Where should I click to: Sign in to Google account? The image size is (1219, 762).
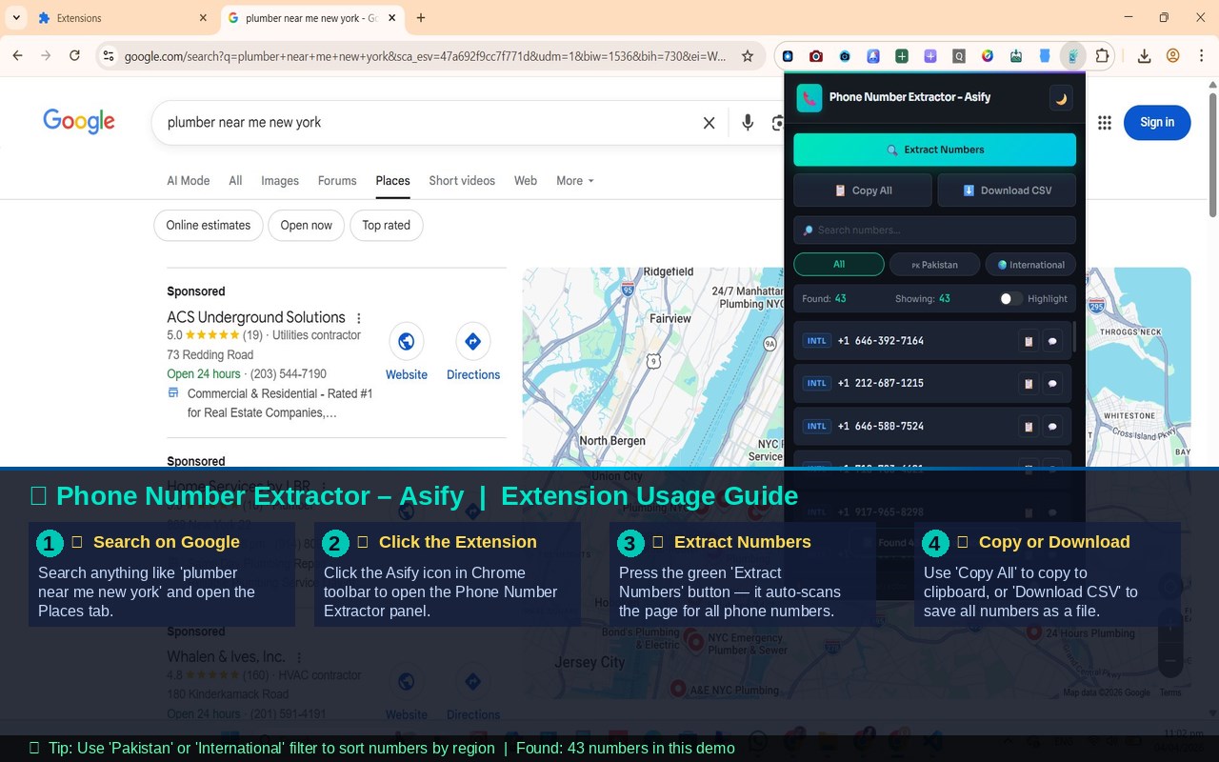click(x=1157, y=122)
